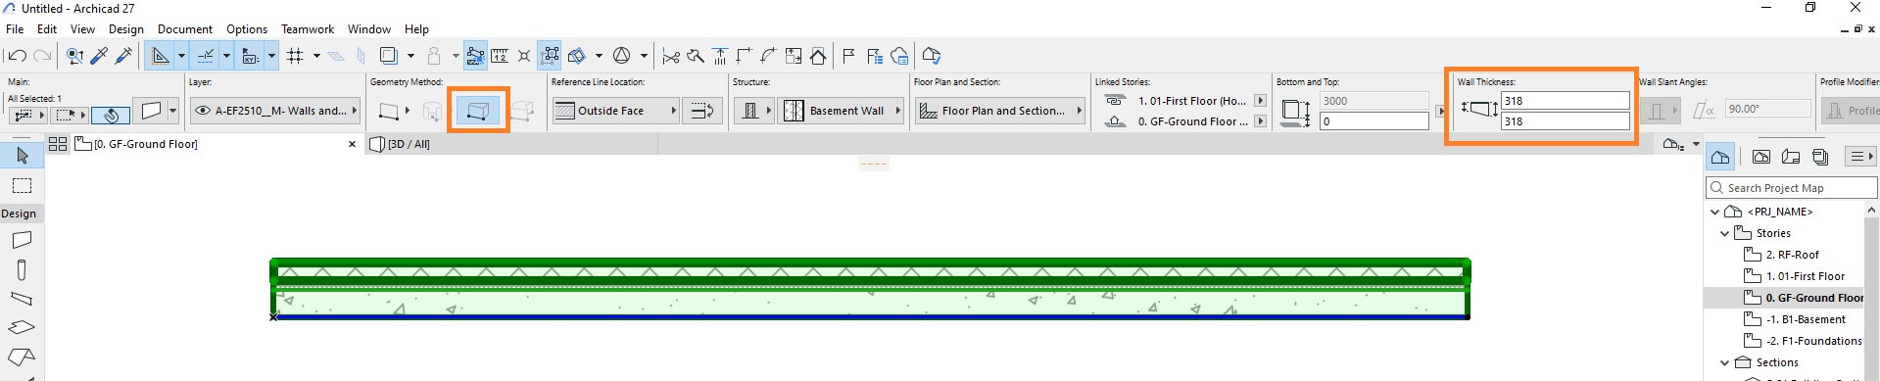Toggle the A-EF2510 layer eye visibility
The width and height of the screenshot is (1880, 381).
point(203,111)
